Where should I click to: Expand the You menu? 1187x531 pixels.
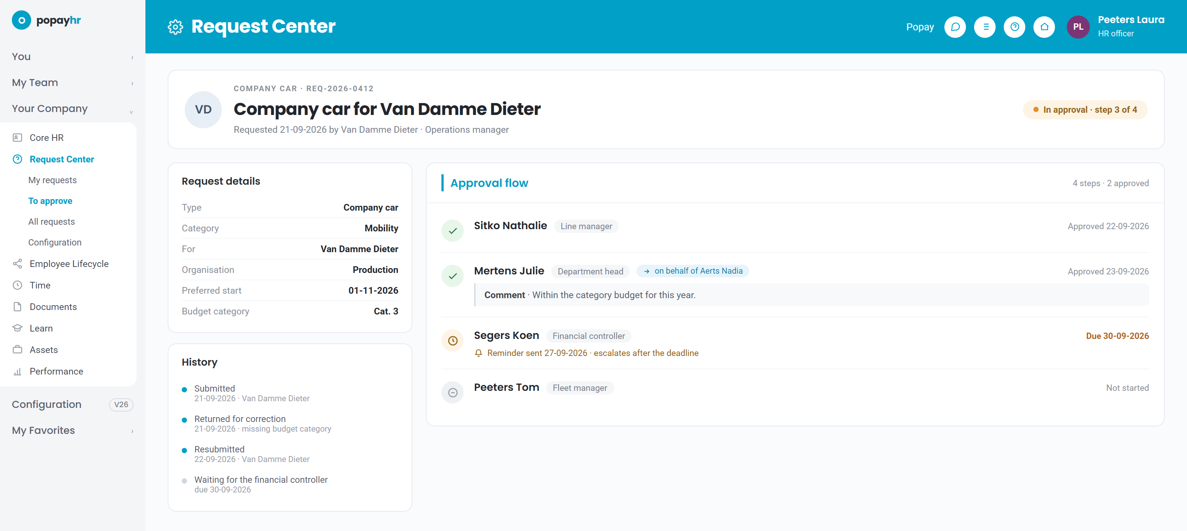72,57
